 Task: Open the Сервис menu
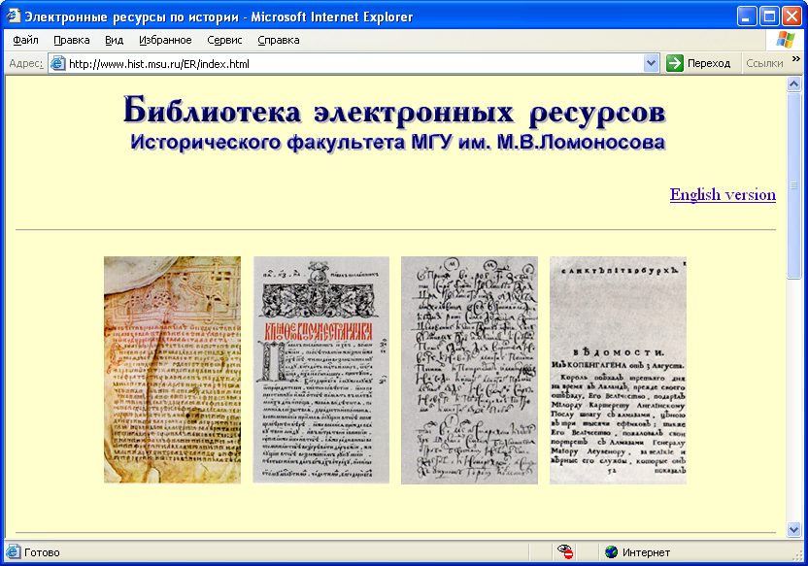pos(224,40)
